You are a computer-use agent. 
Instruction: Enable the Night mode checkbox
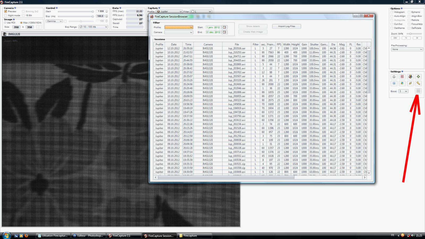(x=6, y=15)
